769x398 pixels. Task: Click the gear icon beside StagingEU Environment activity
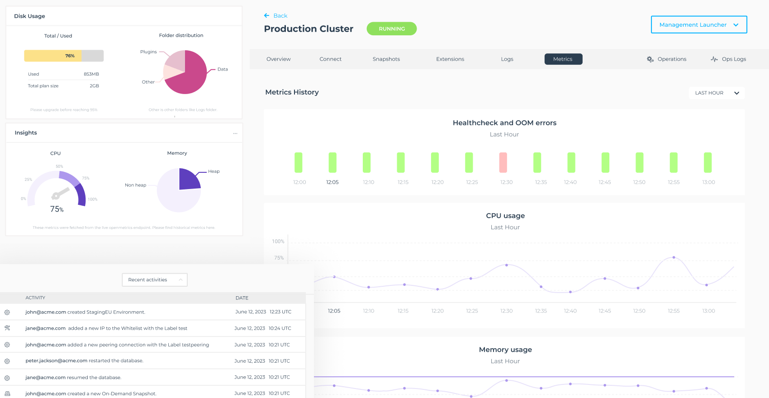[7, 313]
